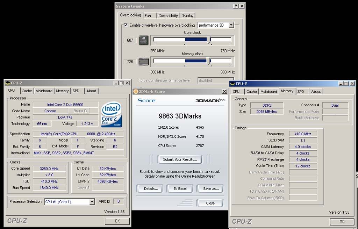Viewport: 358px width, 229px height.
Task: Close the left CPU-Z window
Action: [127, 83]
